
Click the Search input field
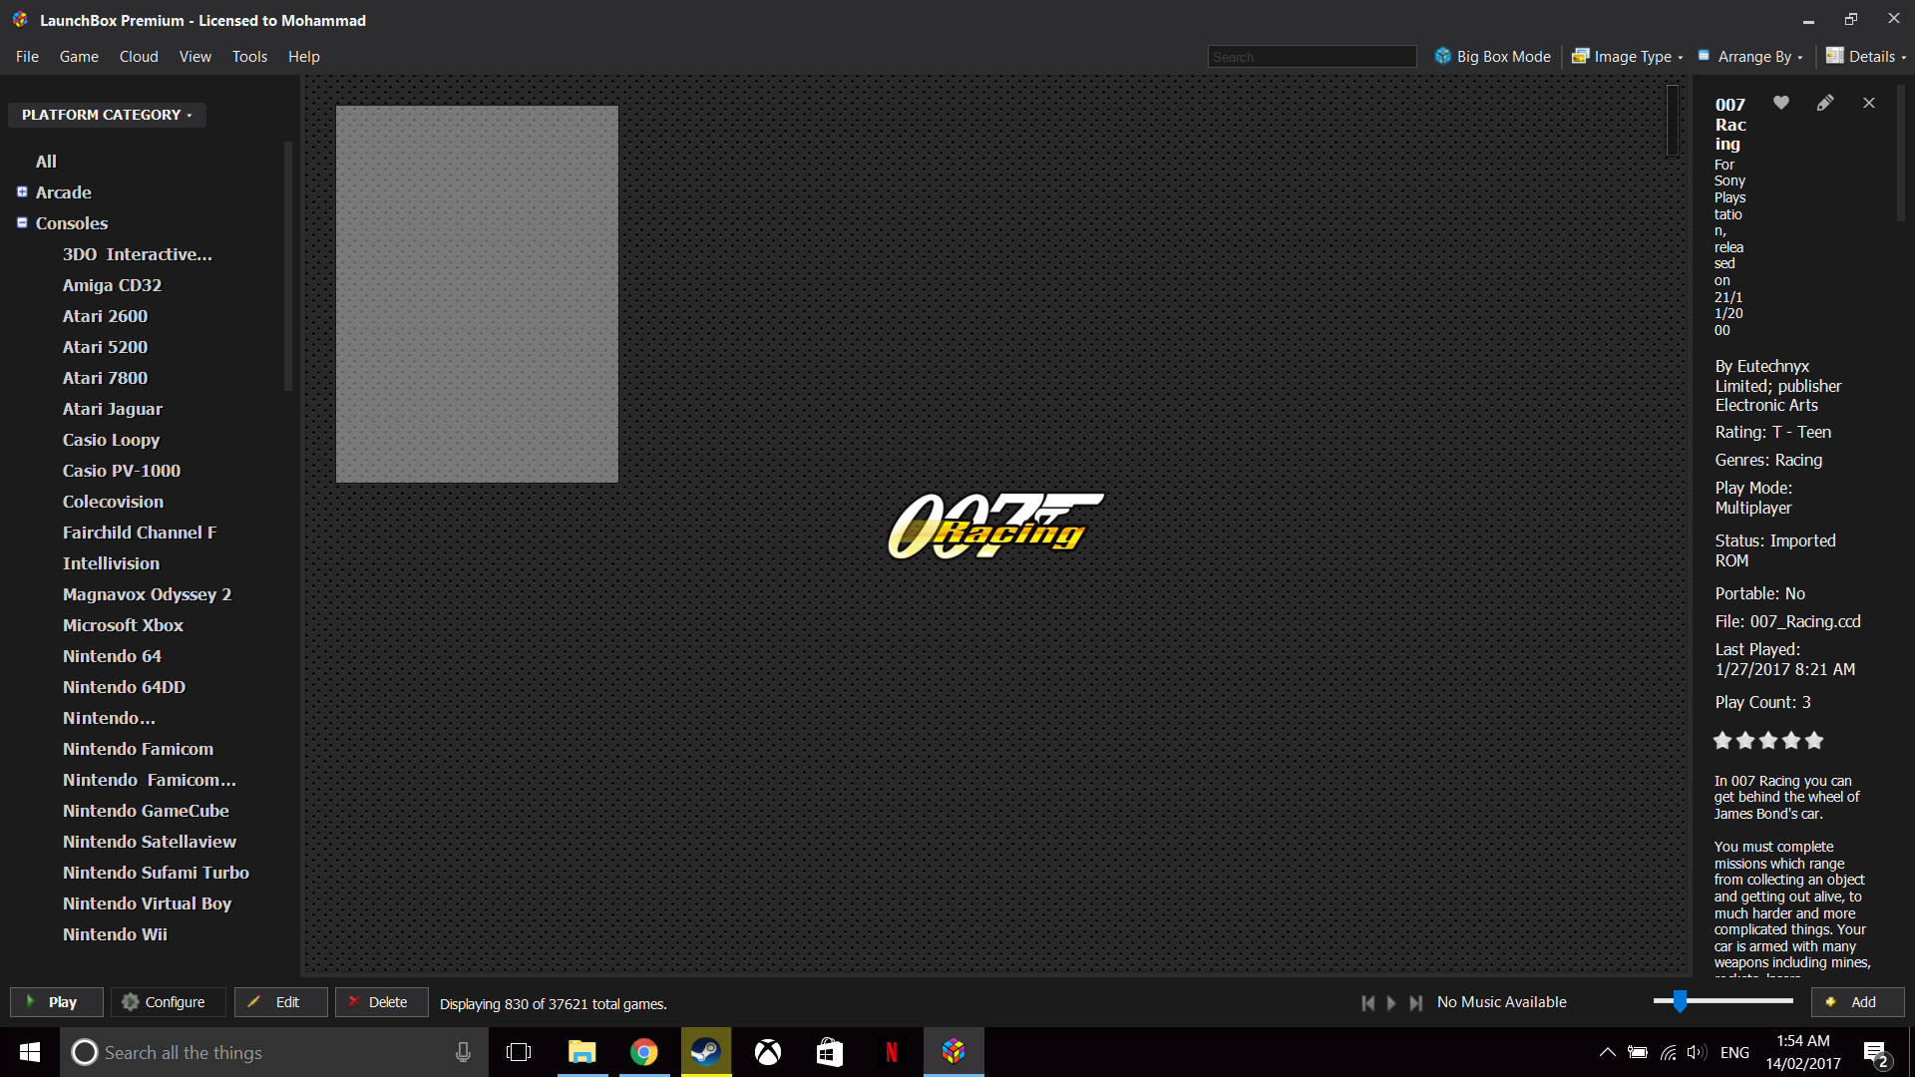tap(1312, 57)
